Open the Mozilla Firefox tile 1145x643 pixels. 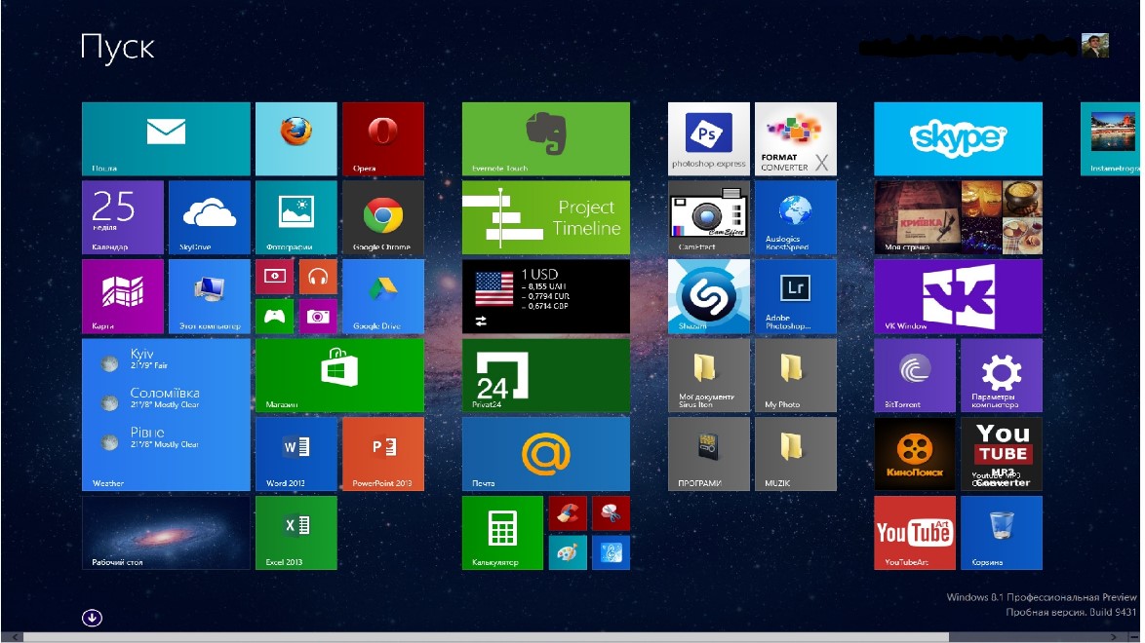(296, 138)
